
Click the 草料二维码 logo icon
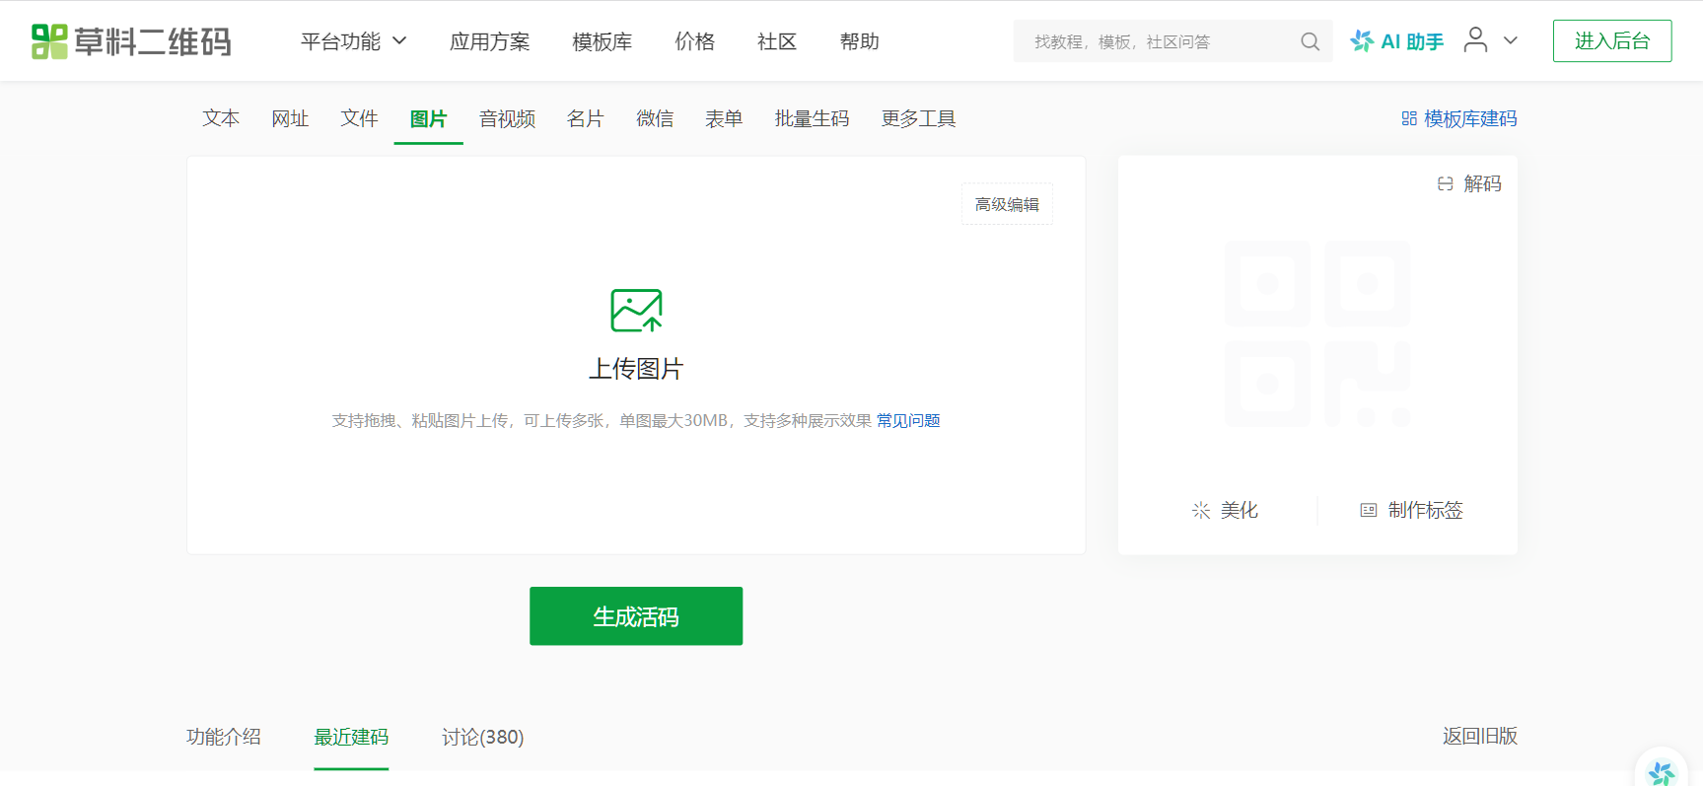49,41
